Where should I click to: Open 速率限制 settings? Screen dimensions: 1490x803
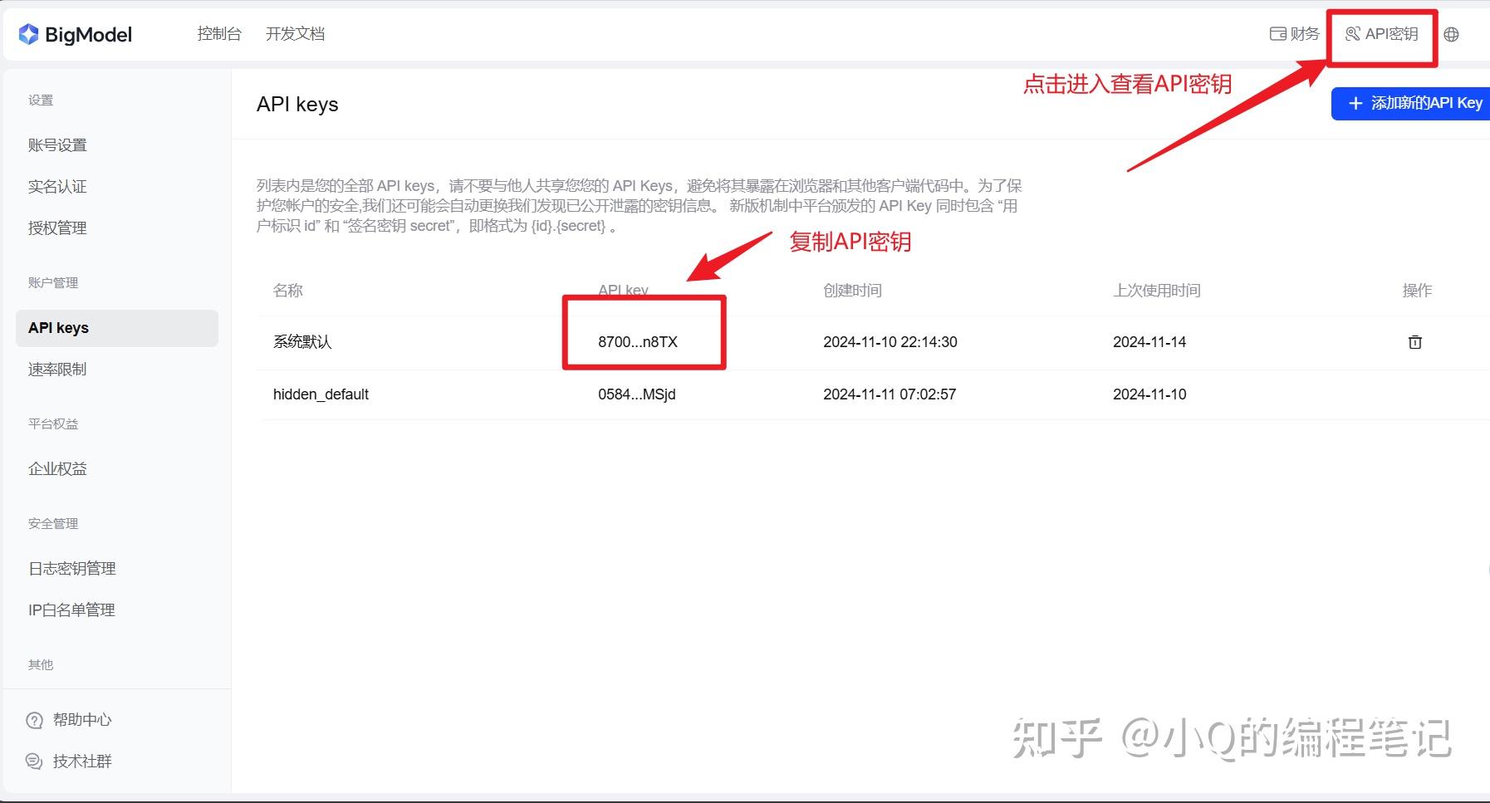pos(58,369)
